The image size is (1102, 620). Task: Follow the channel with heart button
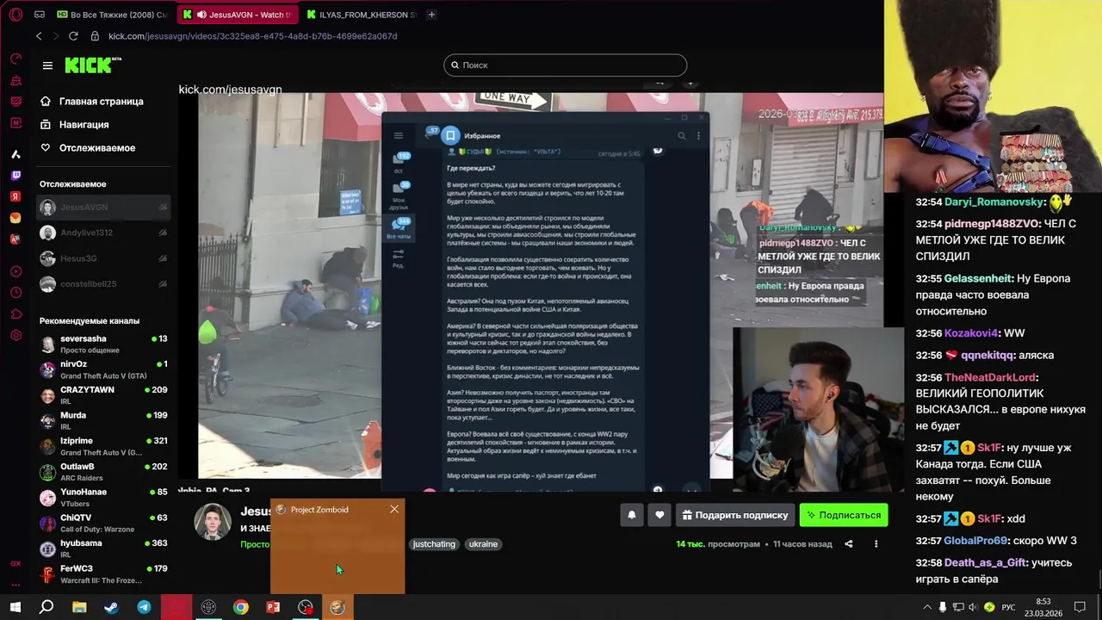pyautogui.click(x=659, y=515)
